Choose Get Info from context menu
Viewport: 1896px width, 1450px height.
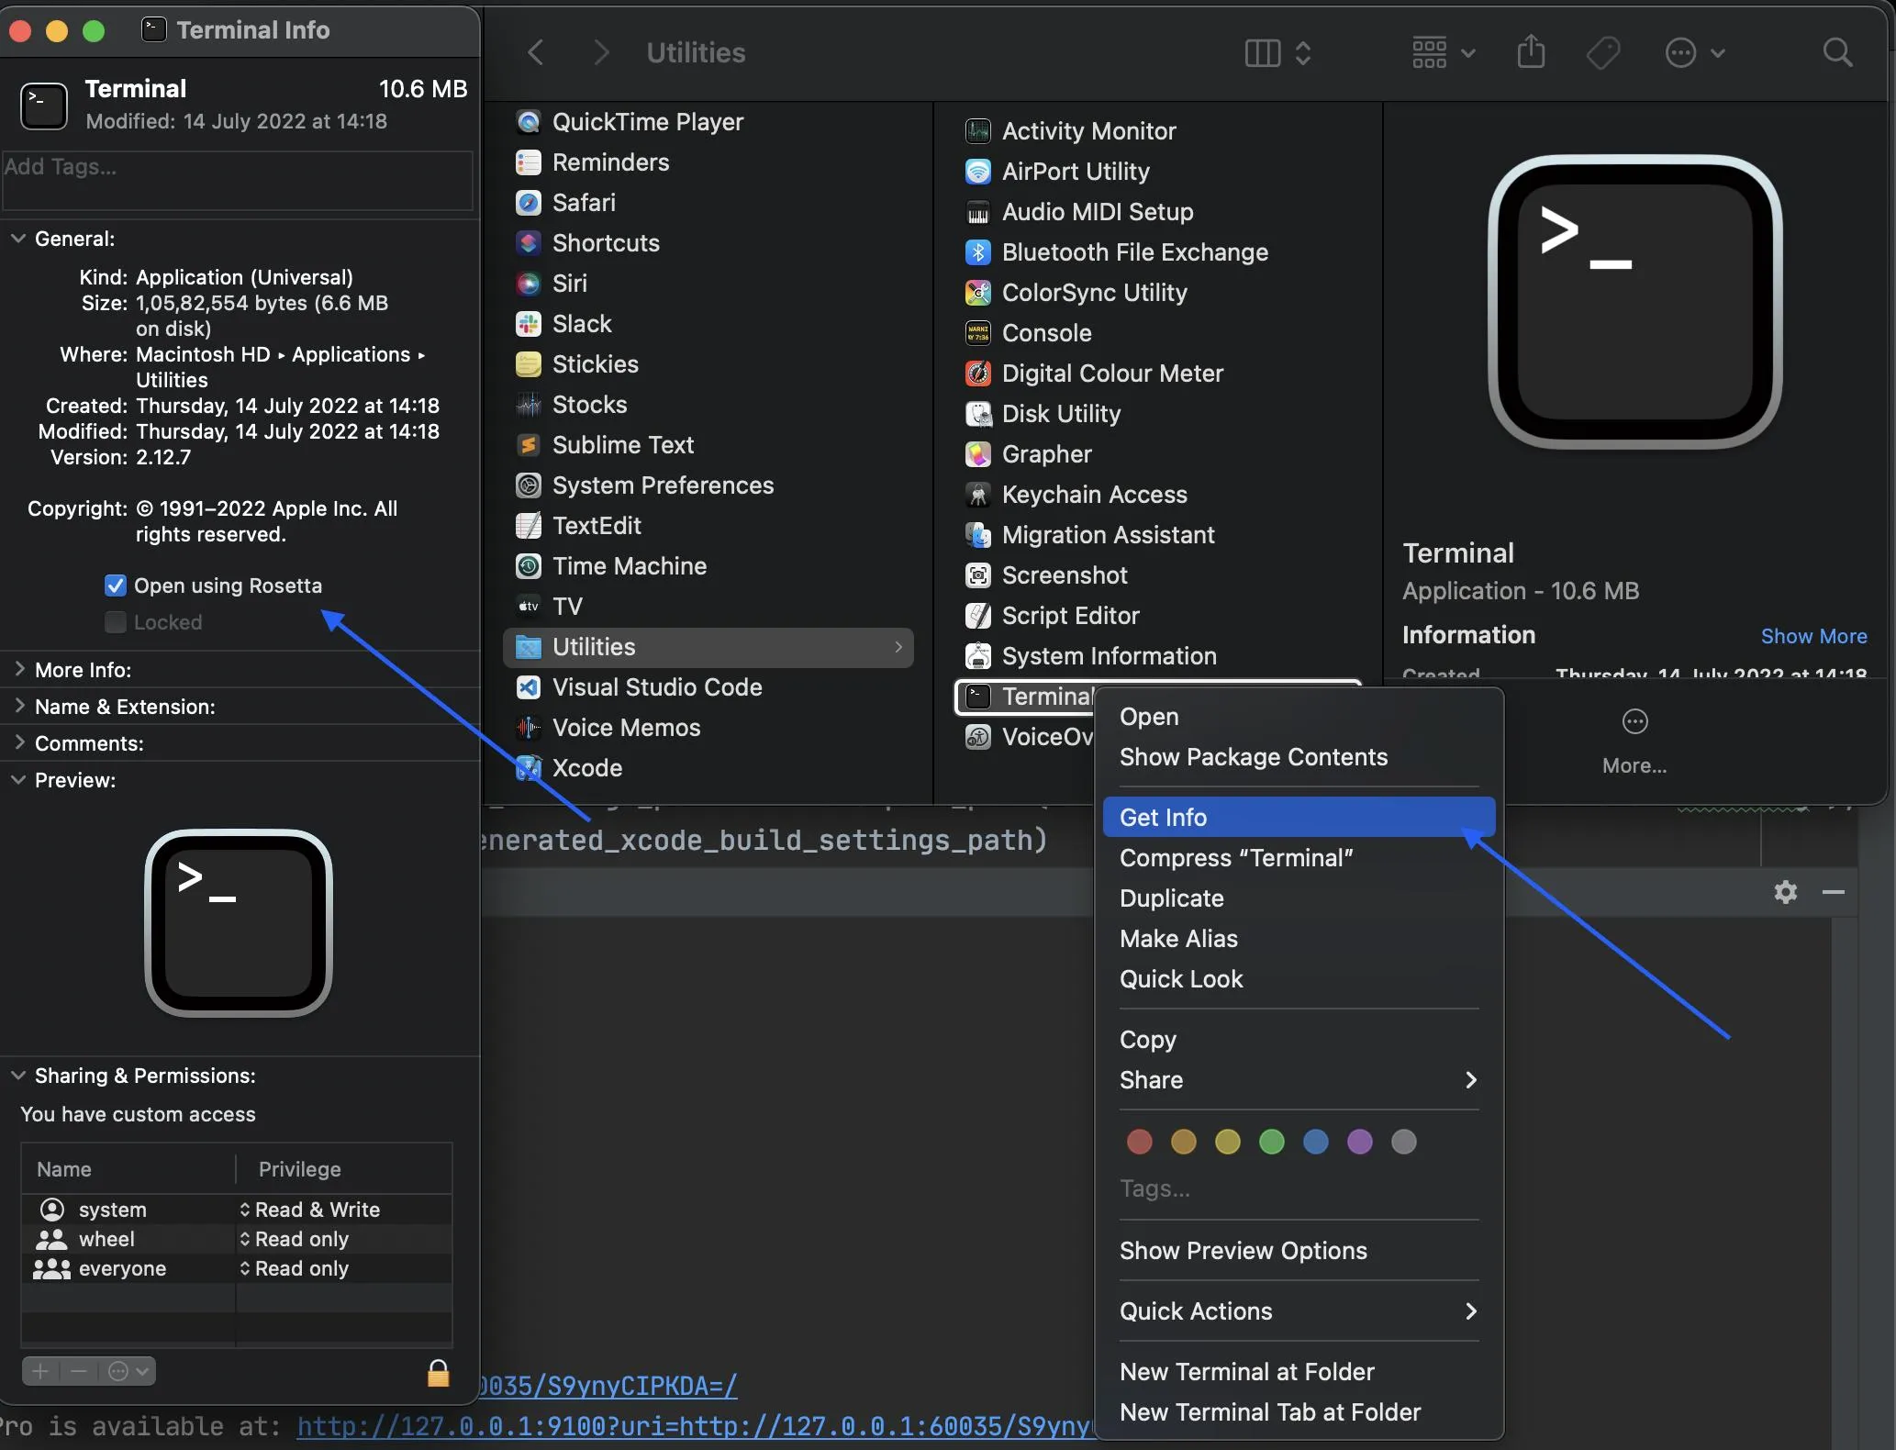pyautogui.click(x=1164, y=818)
